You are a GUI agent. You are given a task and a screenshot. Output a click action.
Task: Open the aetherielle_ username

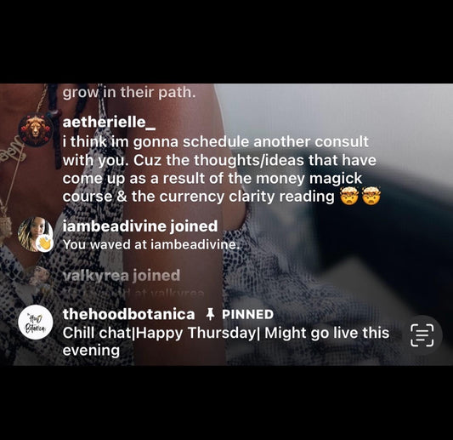[109, 122]
